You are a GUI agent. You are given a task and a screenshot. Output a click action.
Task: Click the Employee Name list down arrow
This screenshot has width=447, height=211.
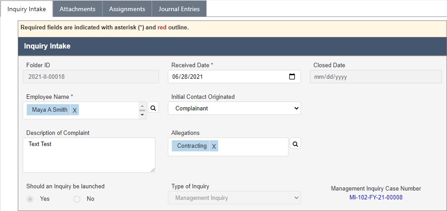tap(142, 114)
